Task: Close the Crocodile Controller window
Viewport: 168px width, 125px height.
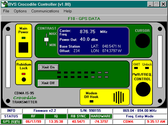Action: tap(163, 4)
